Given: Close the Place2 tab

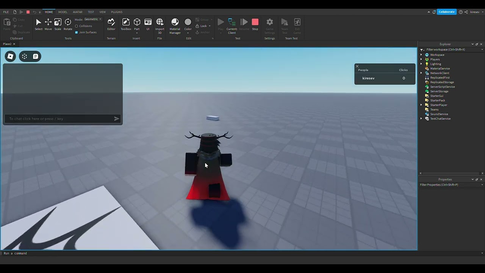Looking at the screenshot, I should point(14,44).
